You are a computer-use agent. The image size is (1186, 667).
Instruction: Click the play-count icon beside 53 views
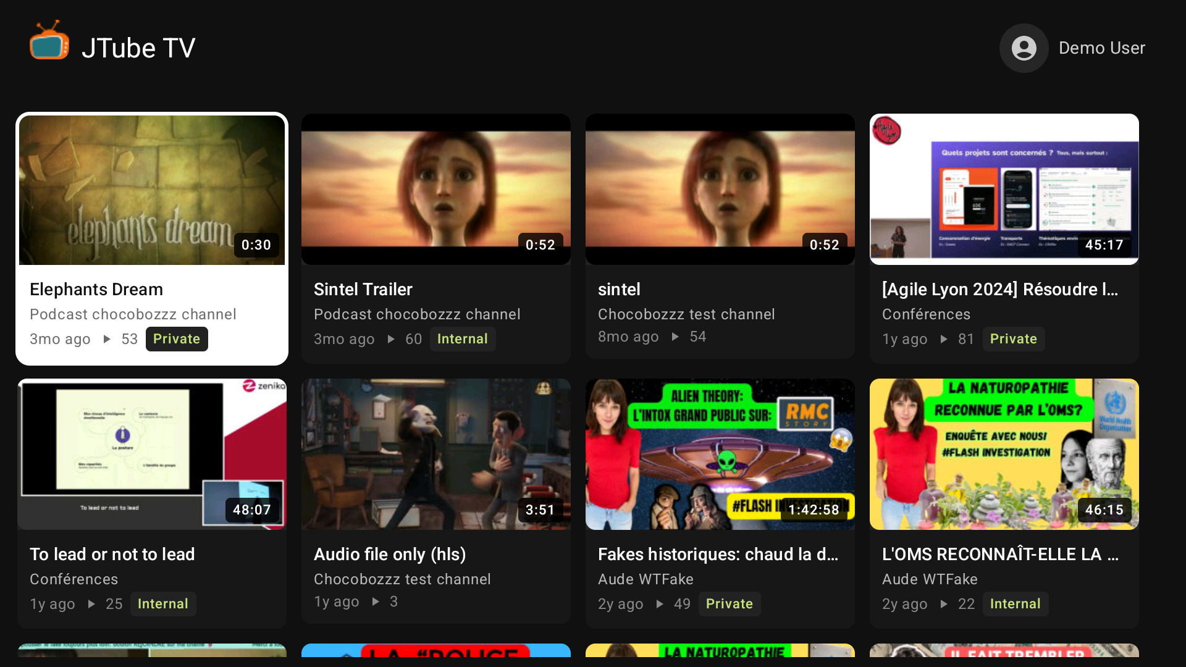tap(107, 339)
